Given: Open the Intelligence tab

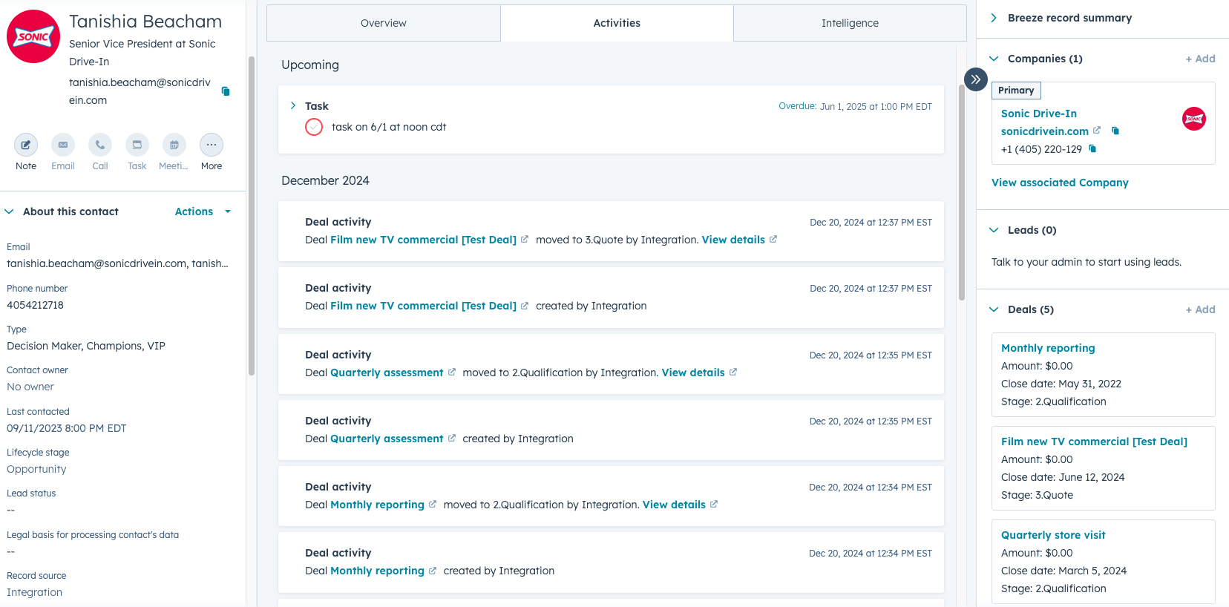Looking at the screenshot, I should pyautogui.click(x=850, y=23).
